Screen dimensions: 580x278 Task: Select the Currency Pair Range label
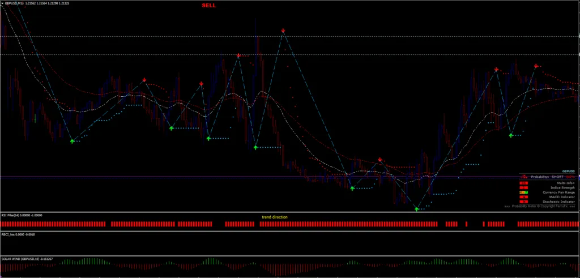[559, 193]
